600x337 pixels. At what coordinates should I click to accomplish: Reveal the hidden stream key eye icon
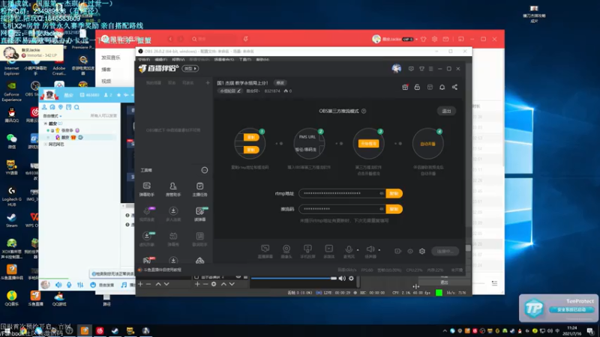point(382,209)
